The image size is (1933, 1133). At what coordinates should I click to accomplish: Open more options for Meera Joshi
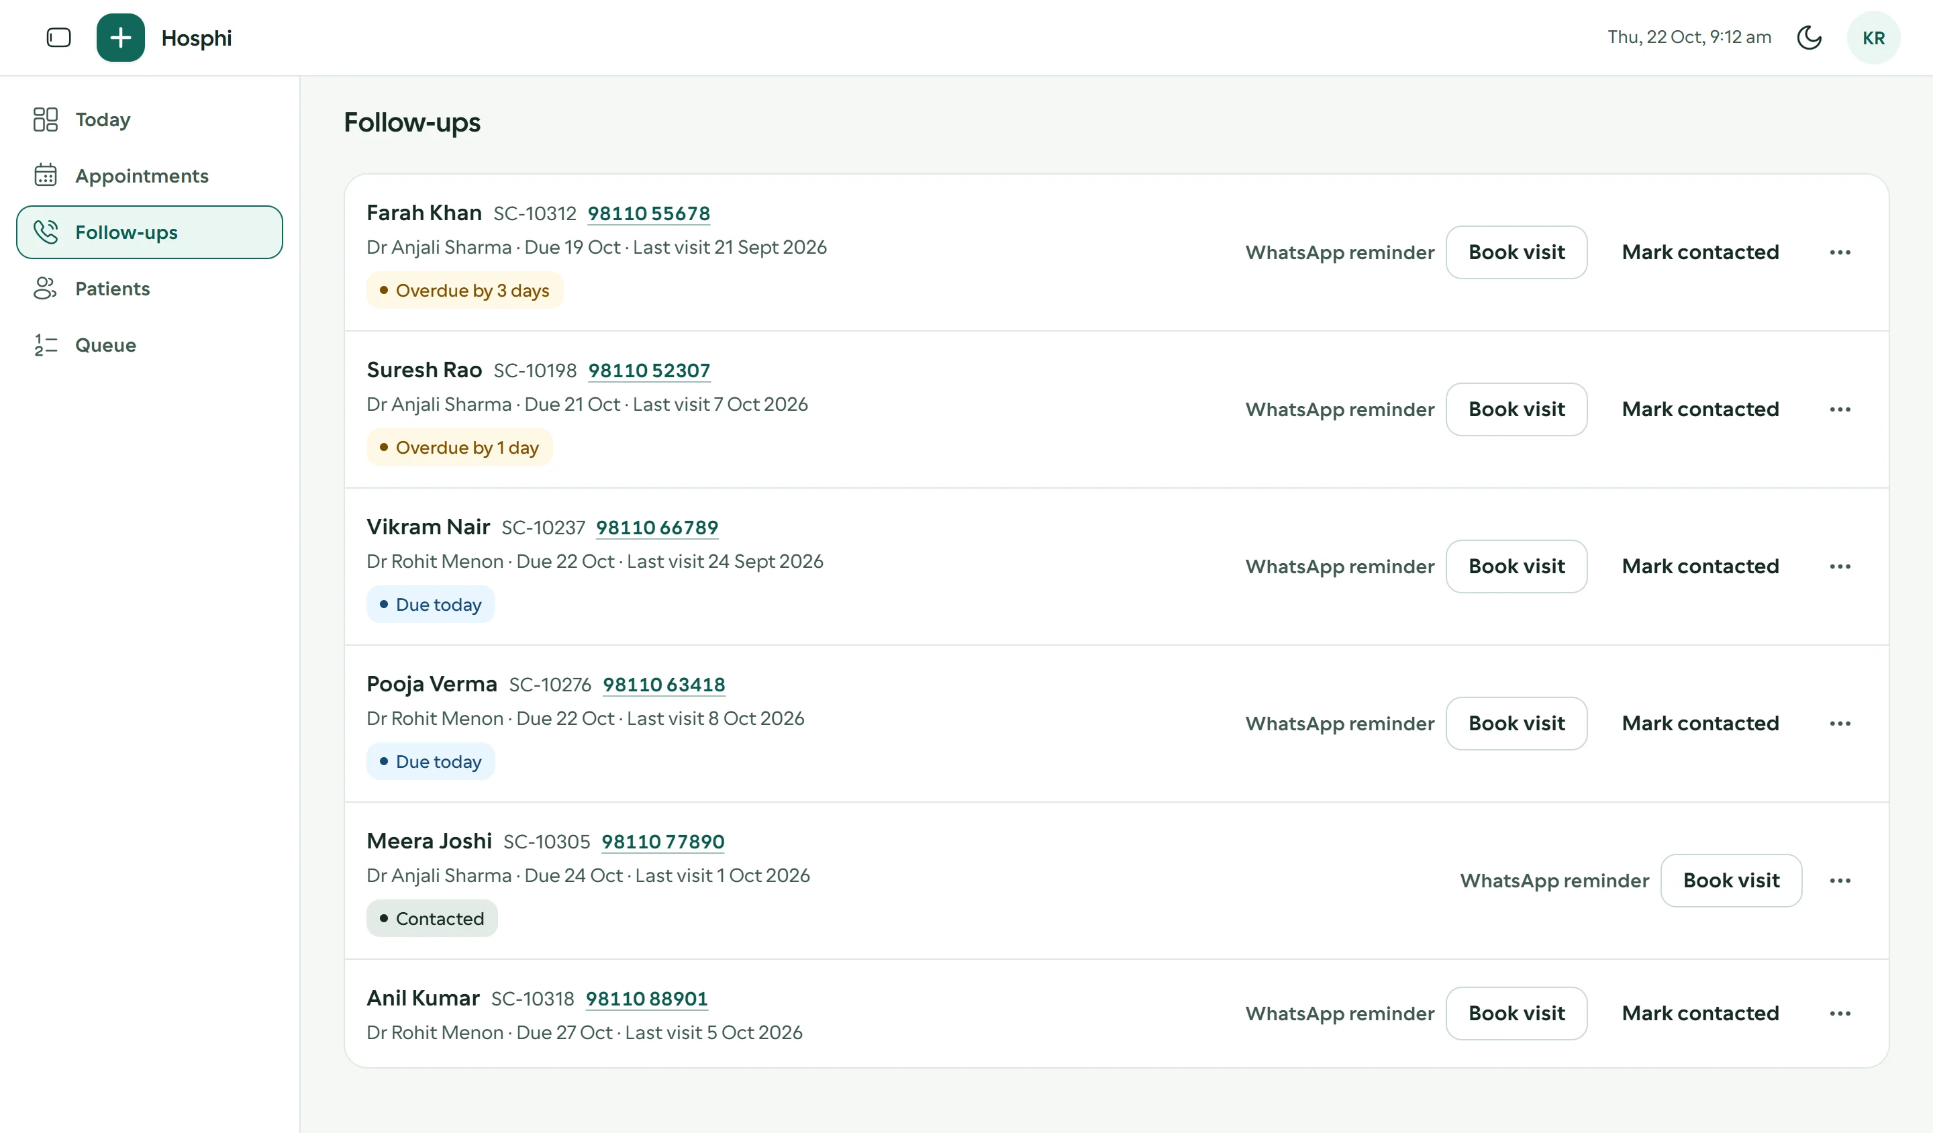click(1840, 881)
